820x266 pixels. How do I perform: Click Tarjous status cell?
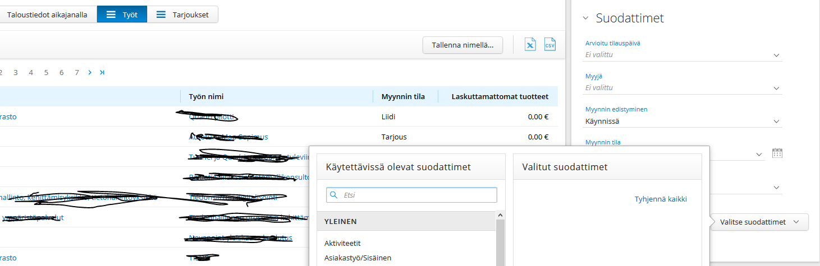[393, 137]
